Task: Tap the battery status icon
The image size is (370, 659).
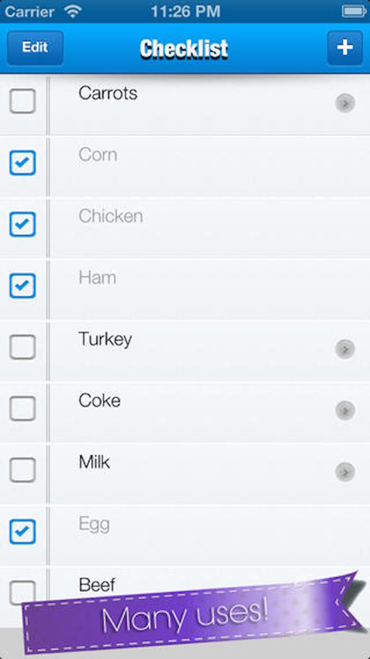Action: pos(354,11)
